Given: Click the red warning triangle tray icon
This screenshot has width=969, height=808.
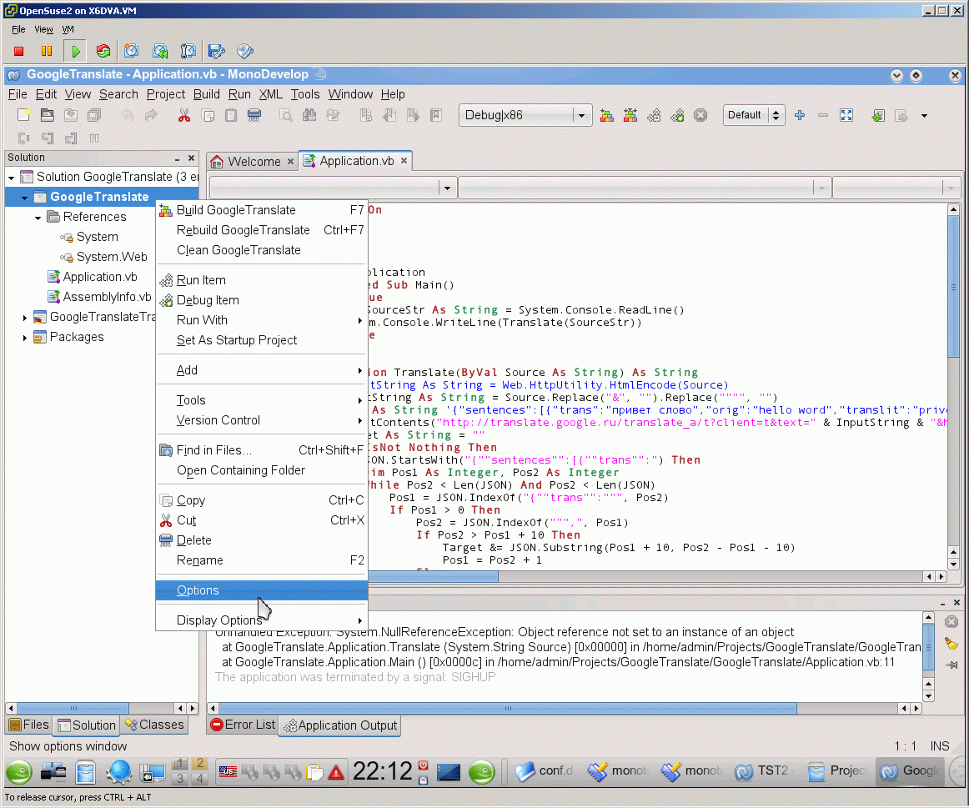Looking at the screenshot, I should click(x=336, y=772).
